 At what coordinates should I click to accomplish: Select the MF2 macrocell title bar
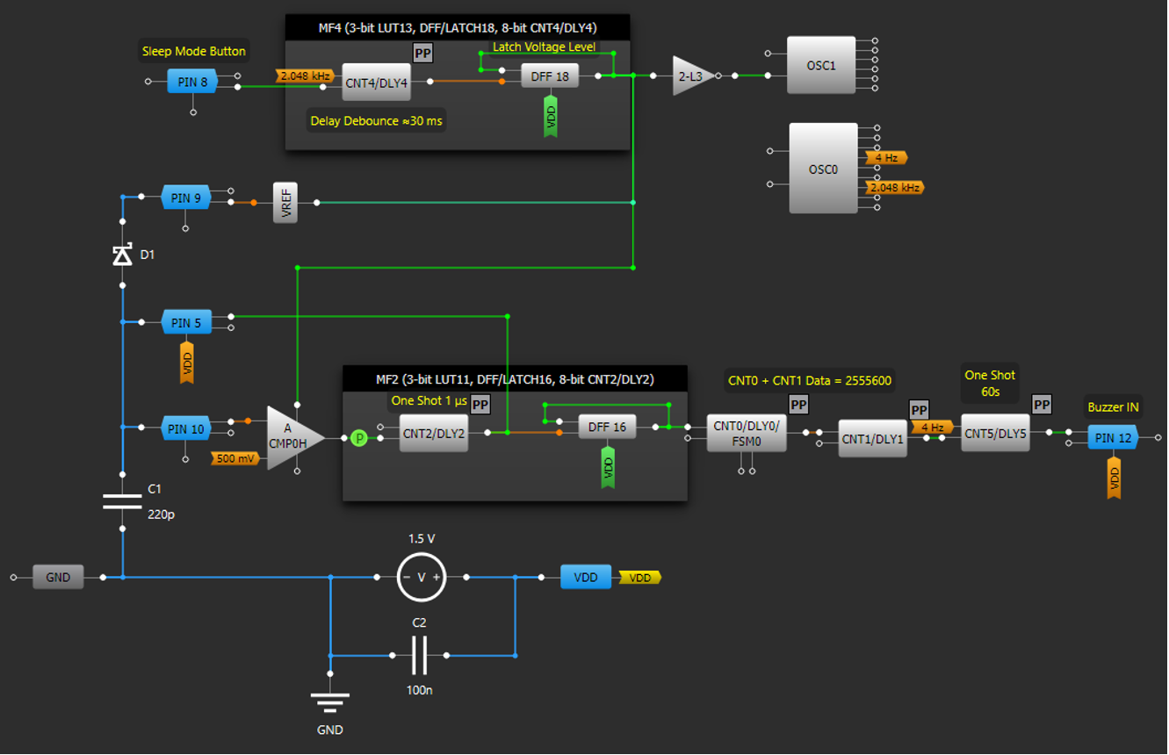tap(515, 379)
